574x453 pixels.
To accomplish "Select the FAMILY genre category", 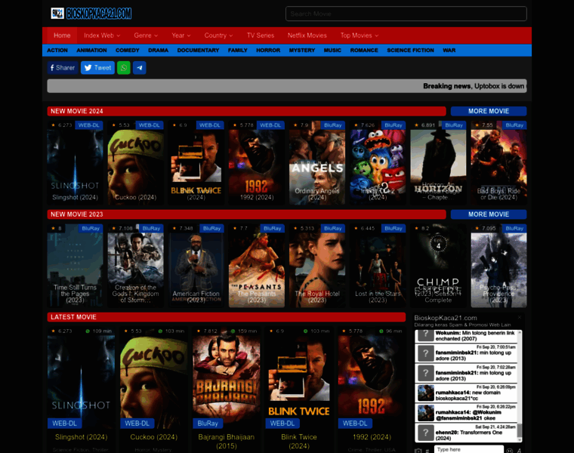I will click(x=238, y=51).
